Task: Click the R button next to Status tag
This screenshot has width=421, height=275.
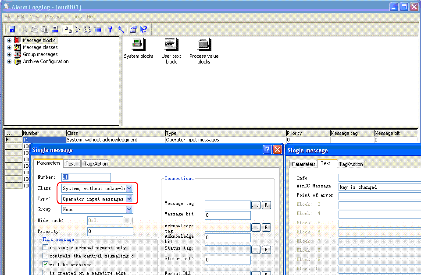Action: click(266, 250)
